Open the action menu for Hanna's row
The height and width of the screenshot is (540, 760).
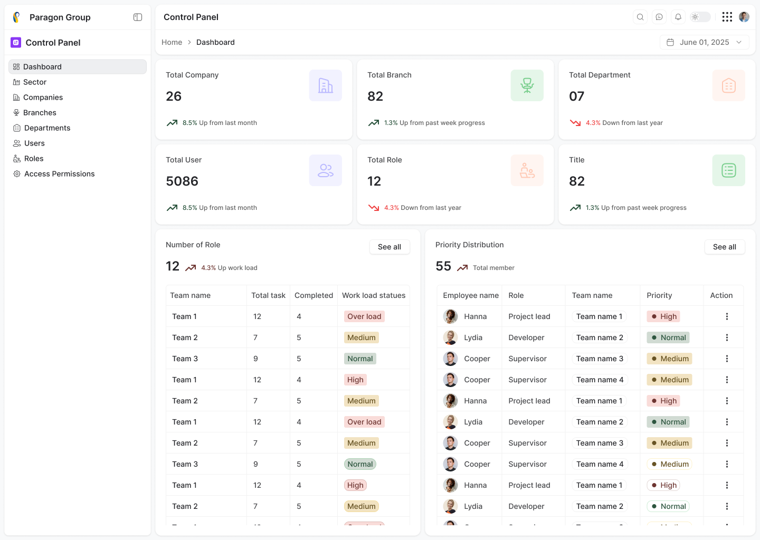(x=727, y=316)
